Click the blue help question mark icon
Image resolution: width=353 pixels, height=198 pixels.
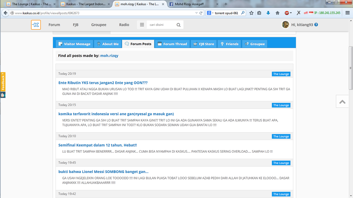[316, 24]
